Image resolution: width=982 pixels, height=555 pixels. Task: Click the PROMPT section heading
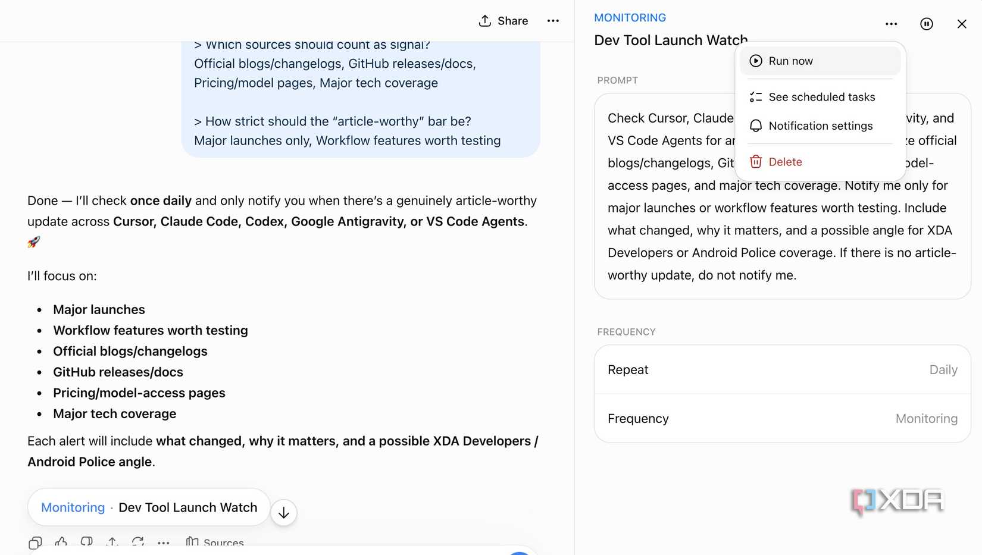coord(617,80)
